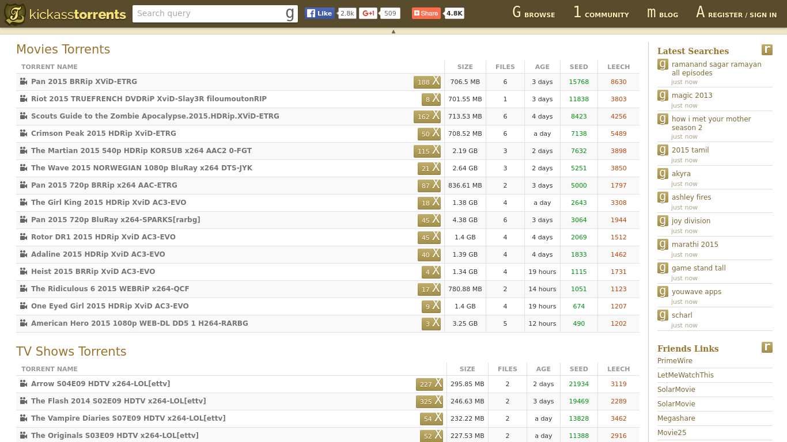Open the TV Shows Torrents heading link

coord(71,352)
